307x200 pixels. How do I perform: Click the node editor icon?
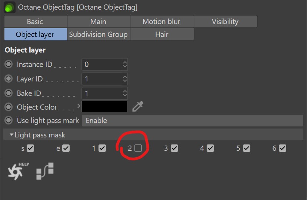pos(45,171)
